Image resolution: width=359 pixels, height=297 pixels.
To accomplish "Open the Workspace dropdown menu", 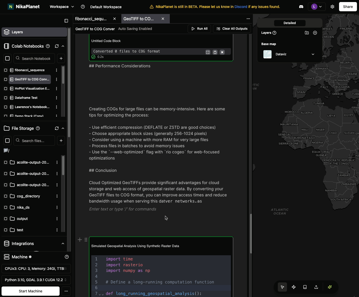I will (62, 7).
